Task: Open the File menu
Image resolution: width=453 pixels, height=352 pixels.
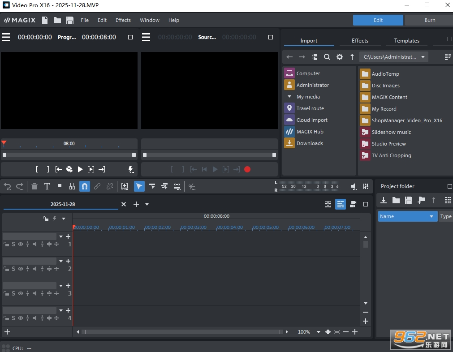Action: 85,20
